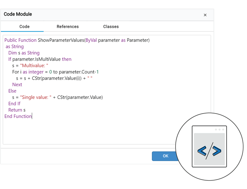Click the 'If parameter.IsMultiValue then' line

pos(40,59)
